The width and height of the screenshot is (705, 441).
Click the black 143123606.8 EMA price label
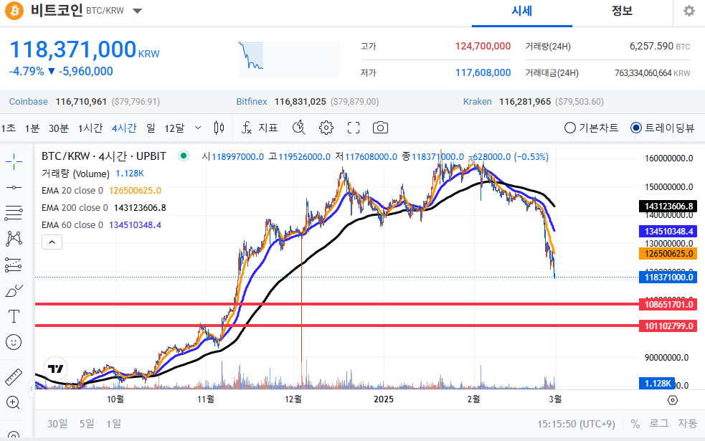point(668,207)
